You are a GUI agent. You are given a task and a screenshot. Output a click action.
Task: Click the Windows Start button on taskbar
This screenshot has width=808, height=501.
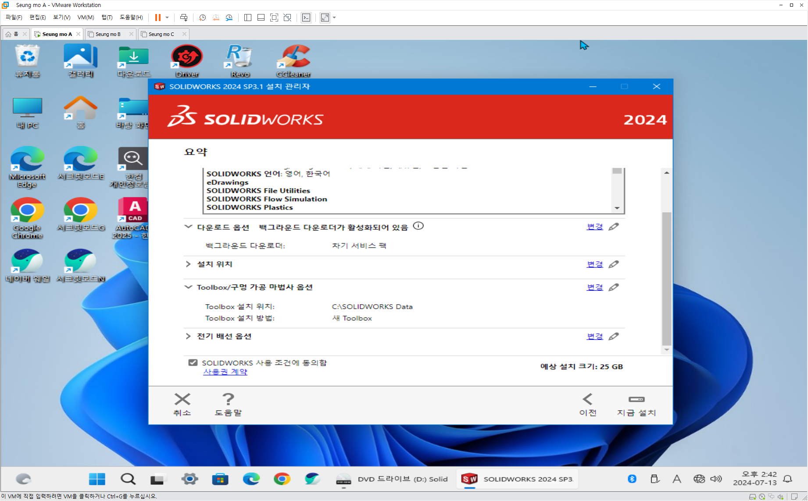(x=97, y=479)
